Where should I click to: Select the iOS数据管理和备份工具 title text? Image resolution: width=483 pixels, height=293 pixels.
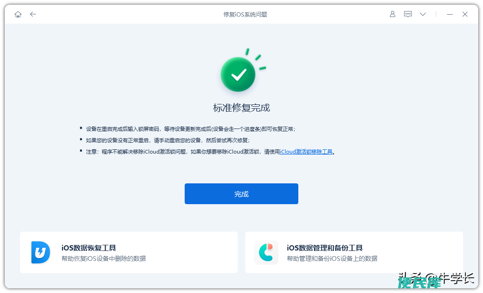point(325,248)
